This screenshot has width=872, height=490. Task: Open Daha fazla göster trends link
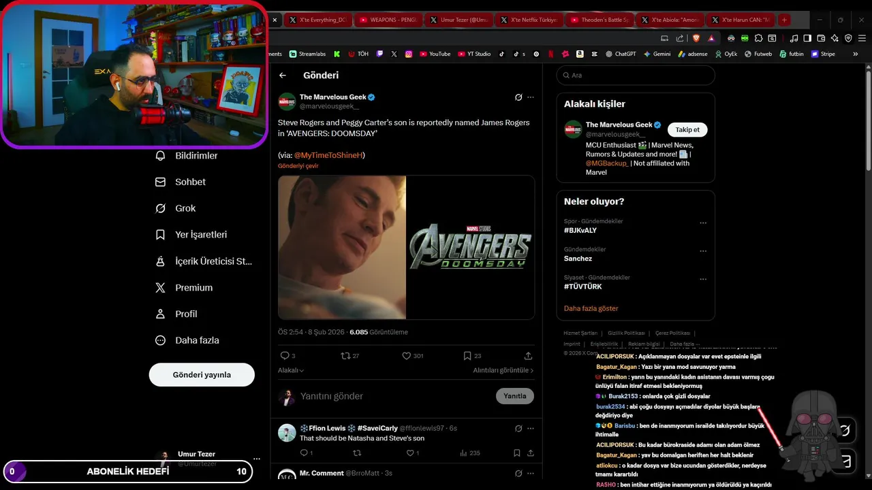pyautogui.click(x=591, y=308)
